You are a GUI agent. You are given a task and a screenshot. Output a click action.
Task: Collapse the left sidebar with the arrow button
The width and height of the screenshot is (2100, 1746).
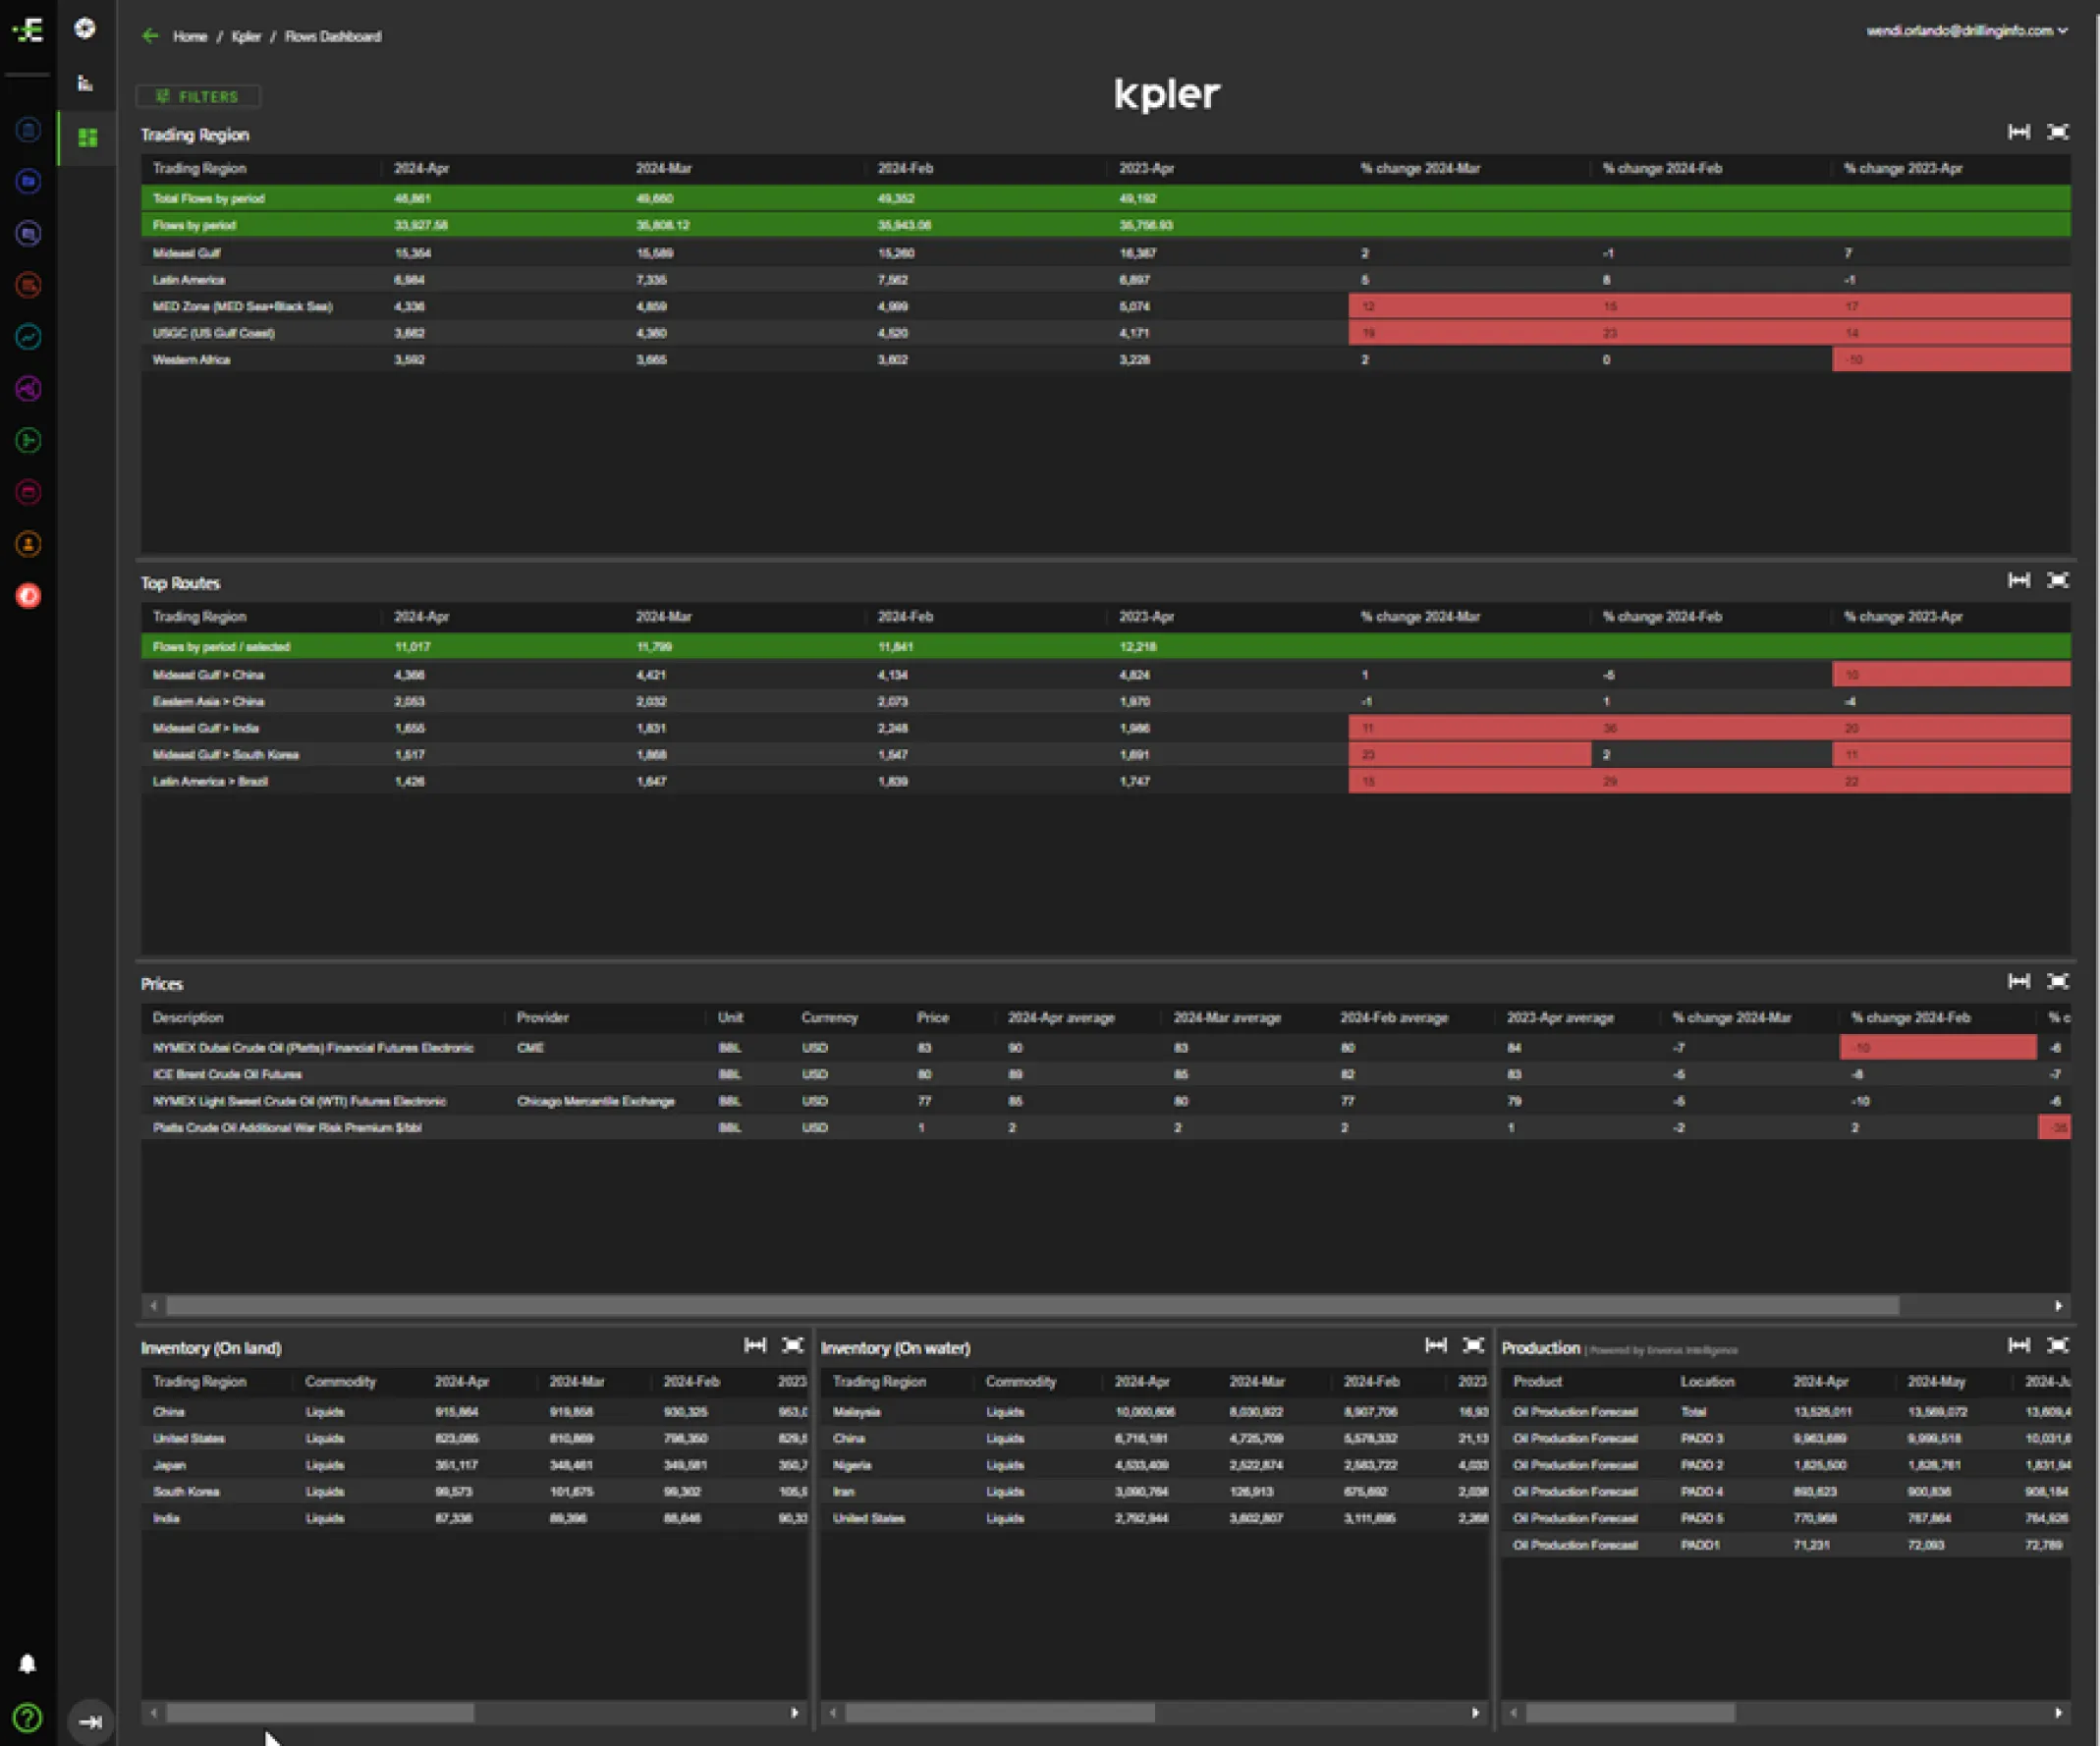click(x=91, y=1723)
